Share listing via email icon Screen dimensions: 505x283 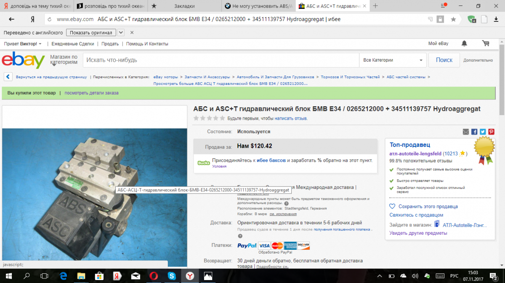click(465, 132)
